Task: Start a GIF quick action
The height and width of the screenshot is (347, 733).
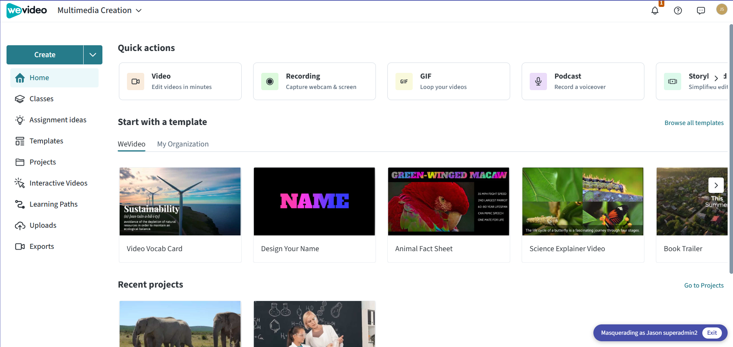Action: [449, 81]
